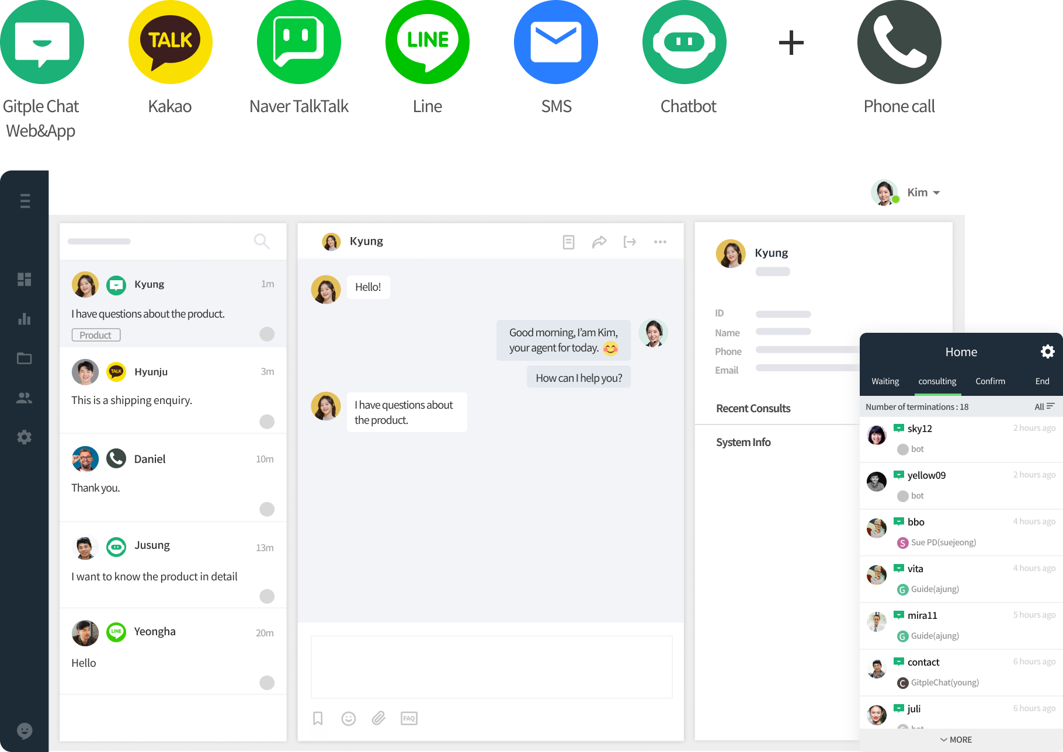Click Kim's avatar in the top bar
The height and width of the screenshot is (752, 1063).
click(x=884, y=193)
